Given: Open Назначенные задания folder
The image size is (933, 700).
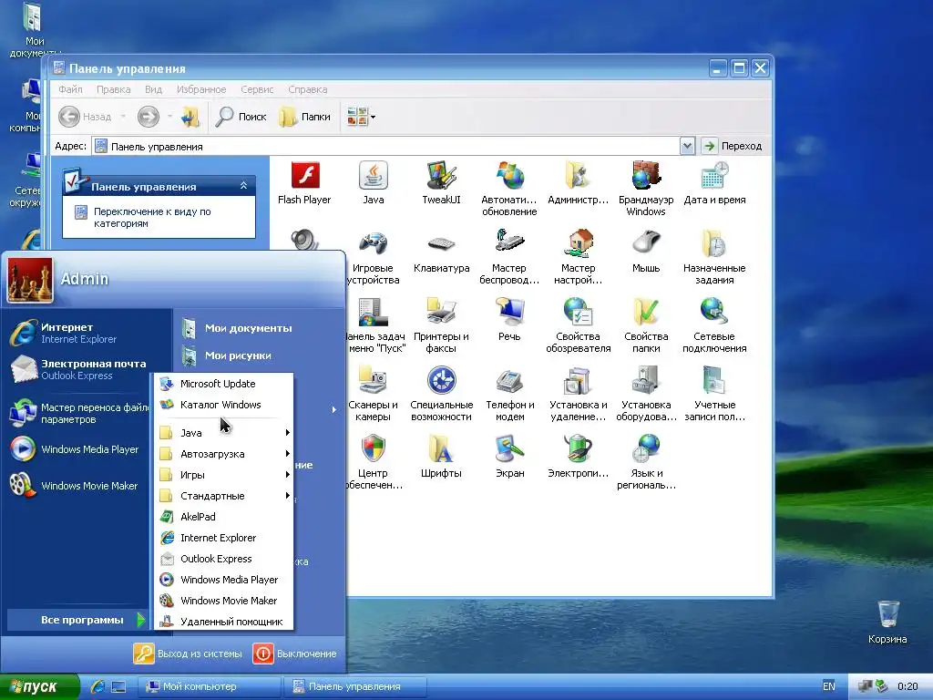Looking at the screenshot, I should pos(714,257).
